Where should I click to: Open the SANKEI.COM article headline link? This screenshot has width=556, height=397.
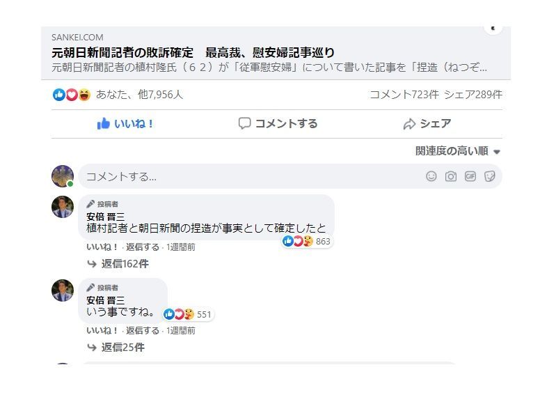click(x=193, y=53)
